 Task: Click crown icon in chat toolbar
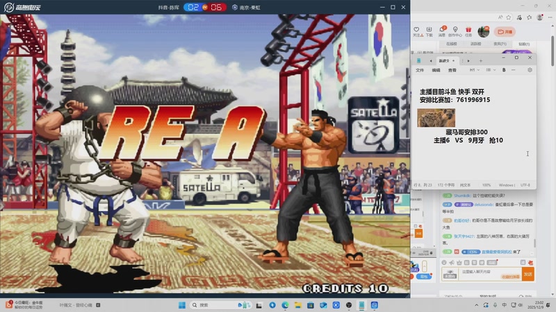tap(459, 263)
